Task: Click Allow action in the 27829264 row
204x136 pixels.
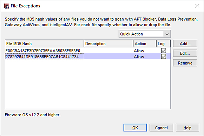Action: (x=139, y=57)
